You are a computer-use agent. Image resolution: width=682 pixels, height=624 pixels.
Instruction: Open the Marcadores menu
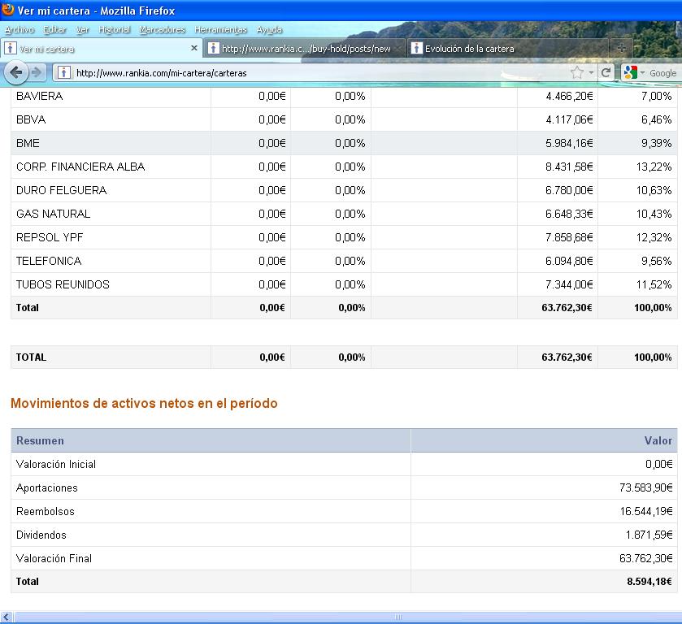(162, 30)
